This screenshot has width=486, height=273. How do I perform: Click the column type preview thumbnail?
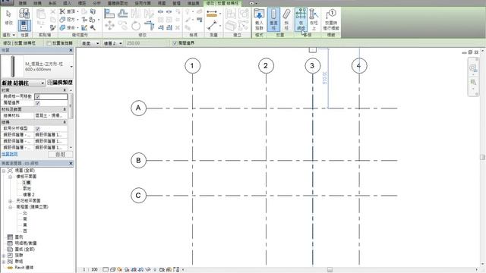click(x=12, y=67)
